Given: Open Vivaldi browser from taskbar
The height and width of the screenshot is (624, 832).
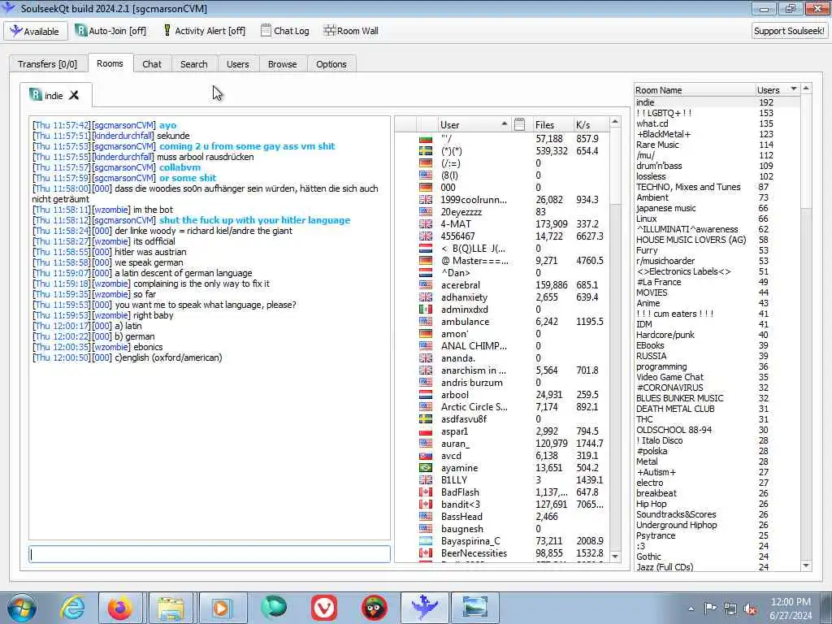Looking at the screenshot, I should coord(323,608).
